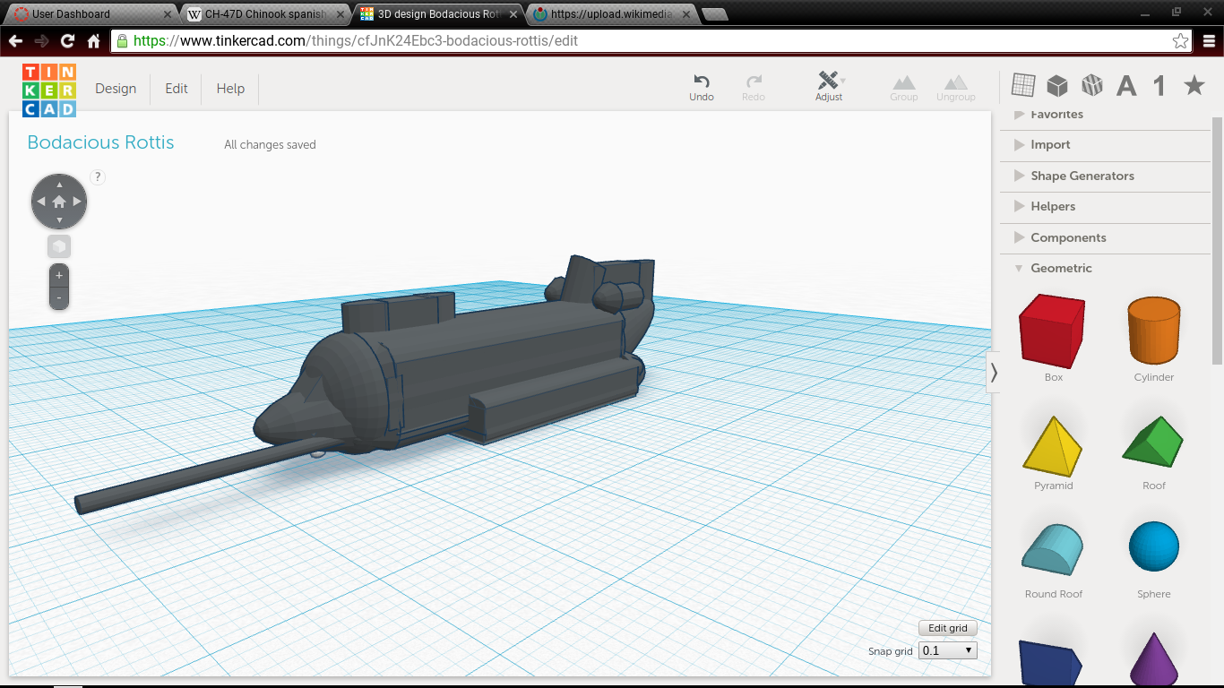Select the workplane grid icon

point(1023,85)
